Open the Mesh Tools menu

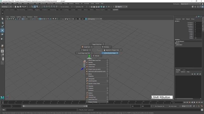(x=50, y=3)
